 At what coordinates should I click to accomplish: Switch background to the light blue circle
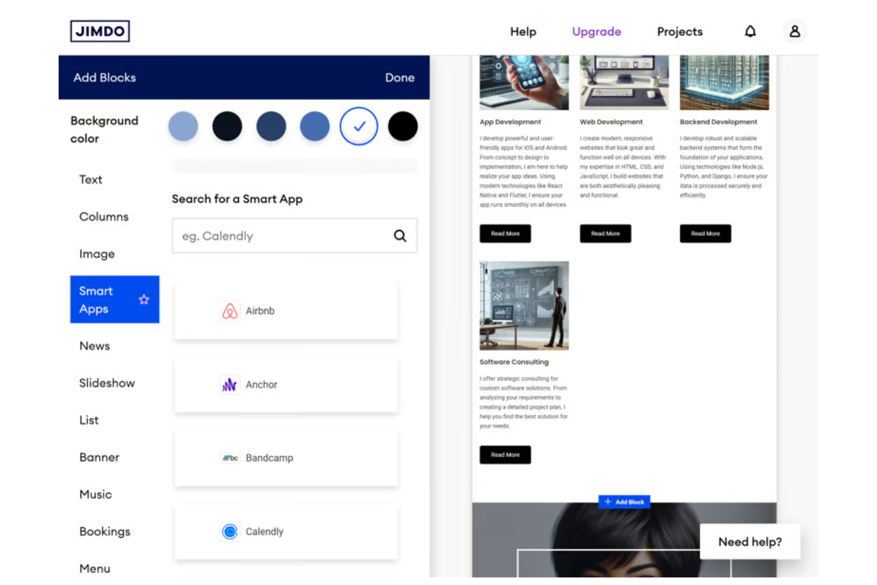point(183,126)
